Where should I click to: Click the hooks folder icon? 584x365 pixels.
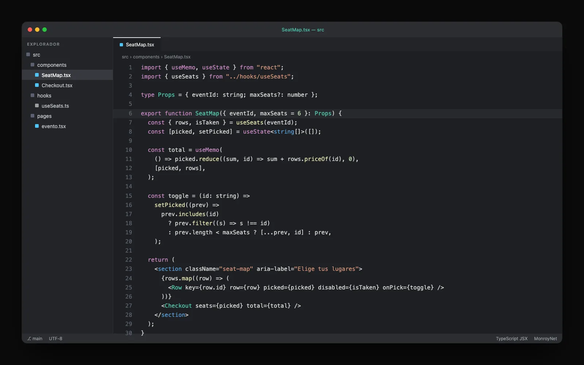[x=32, y=95]
